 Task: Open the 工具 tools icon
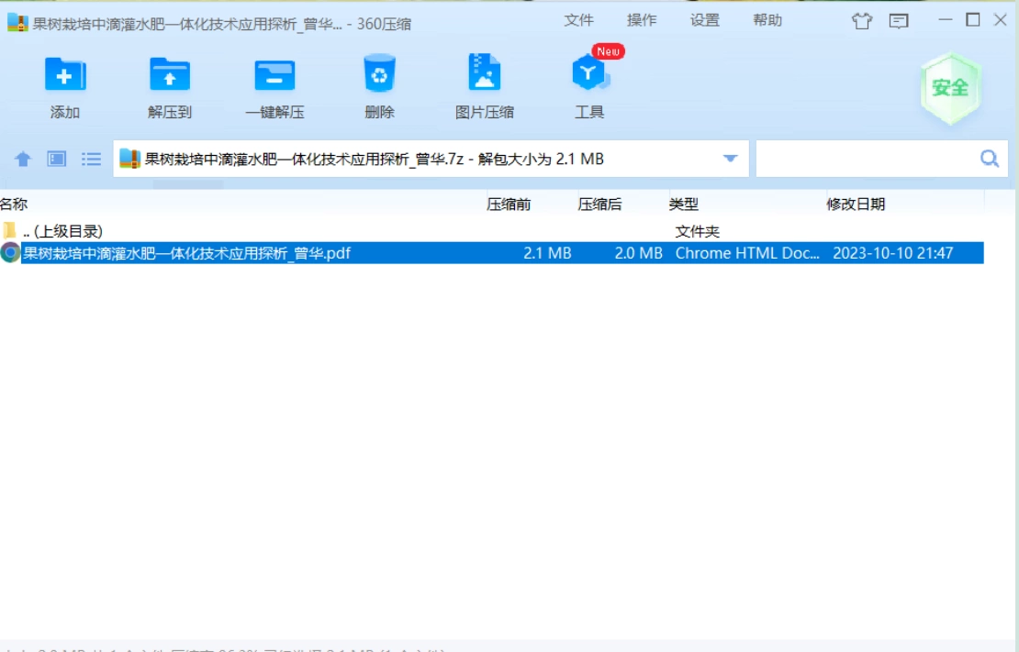(x=588, y=73)
